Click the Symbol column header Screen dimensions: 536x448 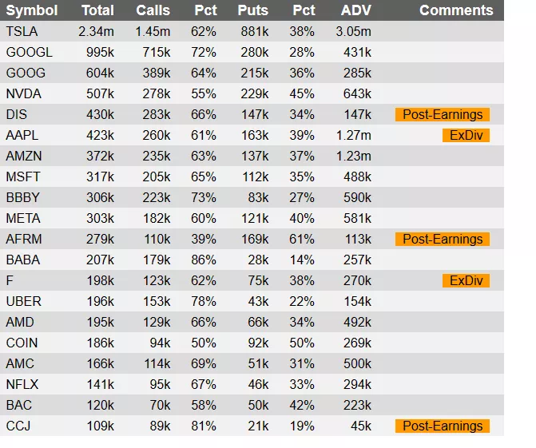(32, 10)
